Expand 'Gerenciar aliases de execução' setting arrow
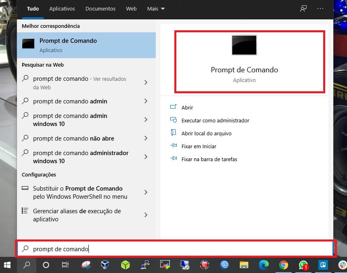347x273 pixels. click(146, 215)
